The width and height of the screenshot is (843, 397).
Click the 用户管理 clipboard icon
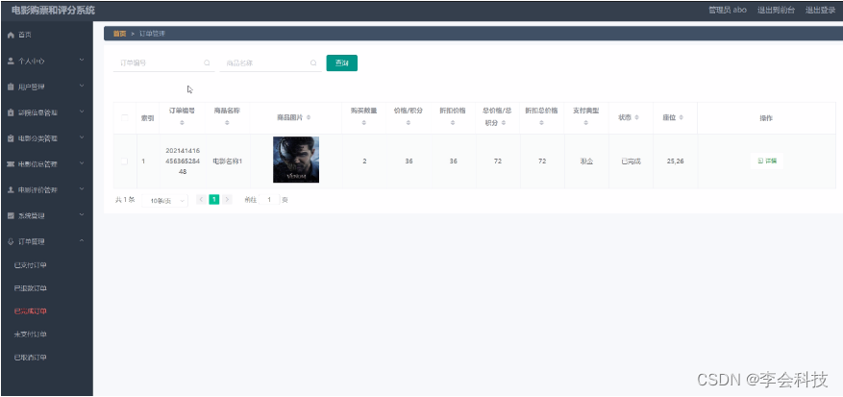11,87
